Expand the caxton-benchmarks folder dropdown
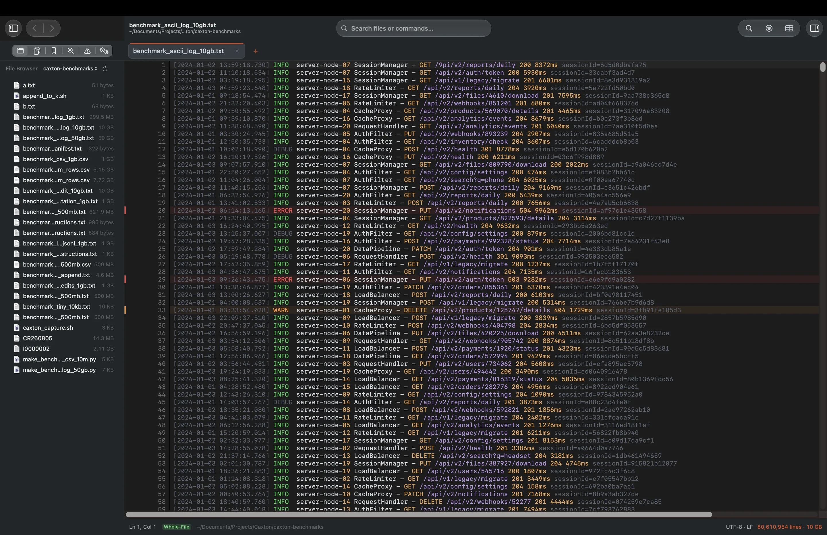827x535 pixels. (x=70, y=68)
